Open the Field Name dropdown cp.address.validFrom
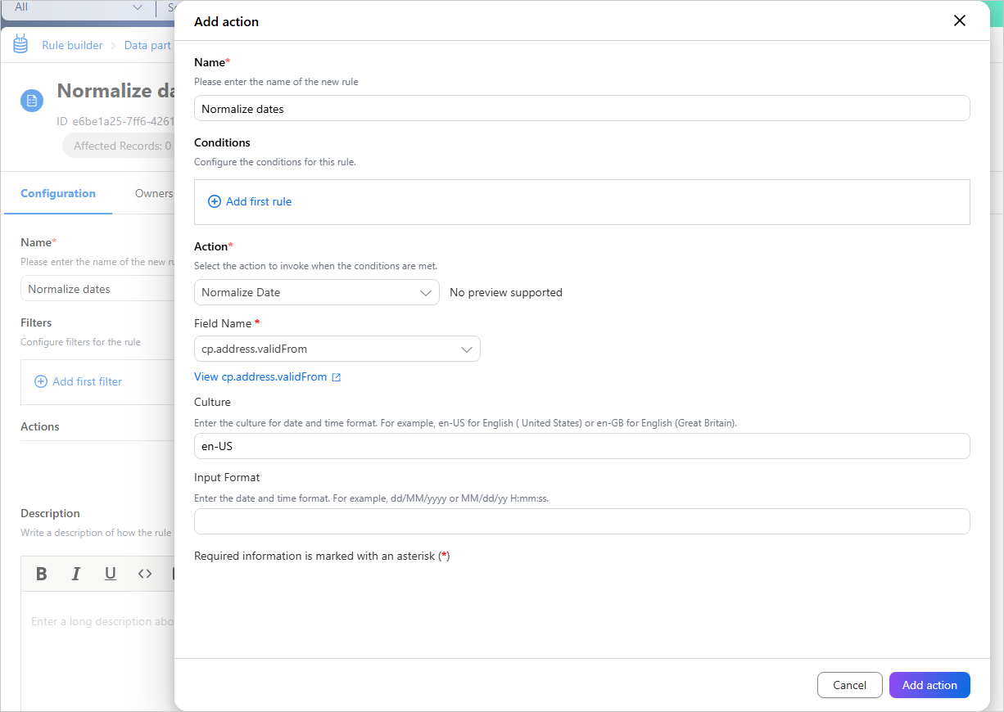The height and width of the screenshot is (712, 1004). point(337,349)
